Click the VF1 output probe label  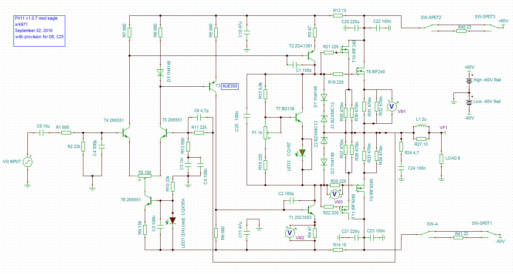(x=444, y=128)
